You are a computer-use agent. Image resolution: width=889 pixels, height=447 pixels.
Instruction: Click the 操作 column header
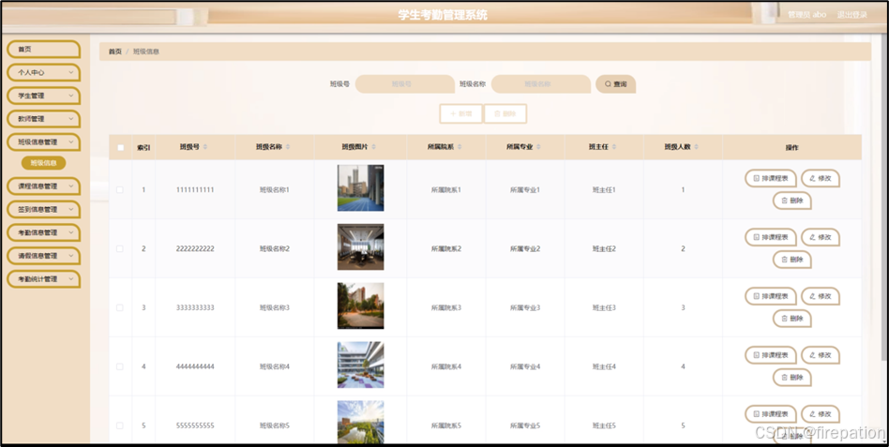pyautogui.click(x=792, y=147)
